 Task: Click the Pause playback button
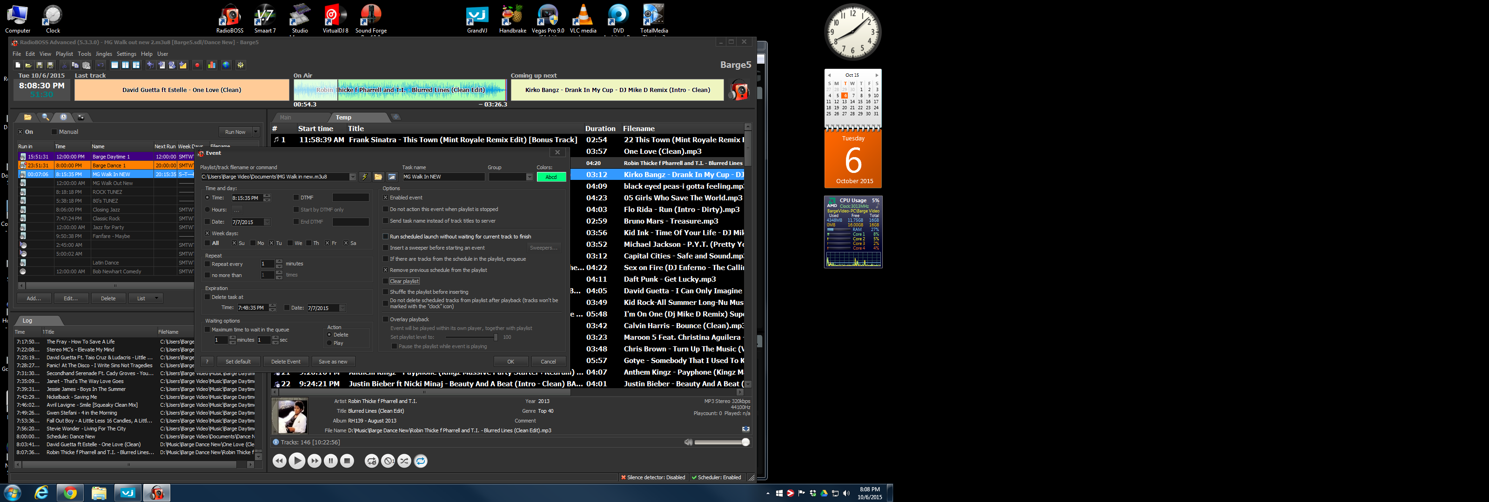click(x=331, y=461)
